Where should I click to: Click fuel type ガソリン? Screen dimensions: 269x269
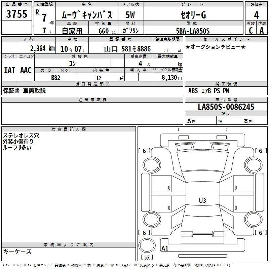[130, 31]
